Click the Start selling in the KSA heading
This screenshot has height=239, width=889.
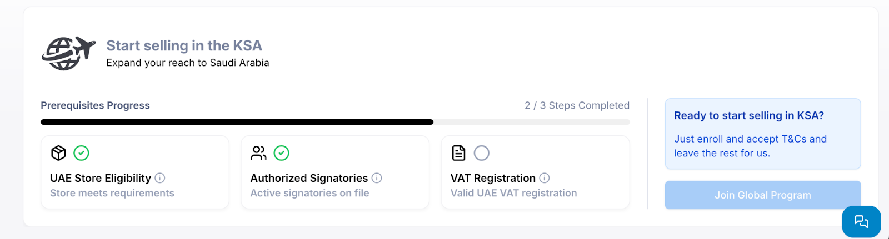point(184,45)
